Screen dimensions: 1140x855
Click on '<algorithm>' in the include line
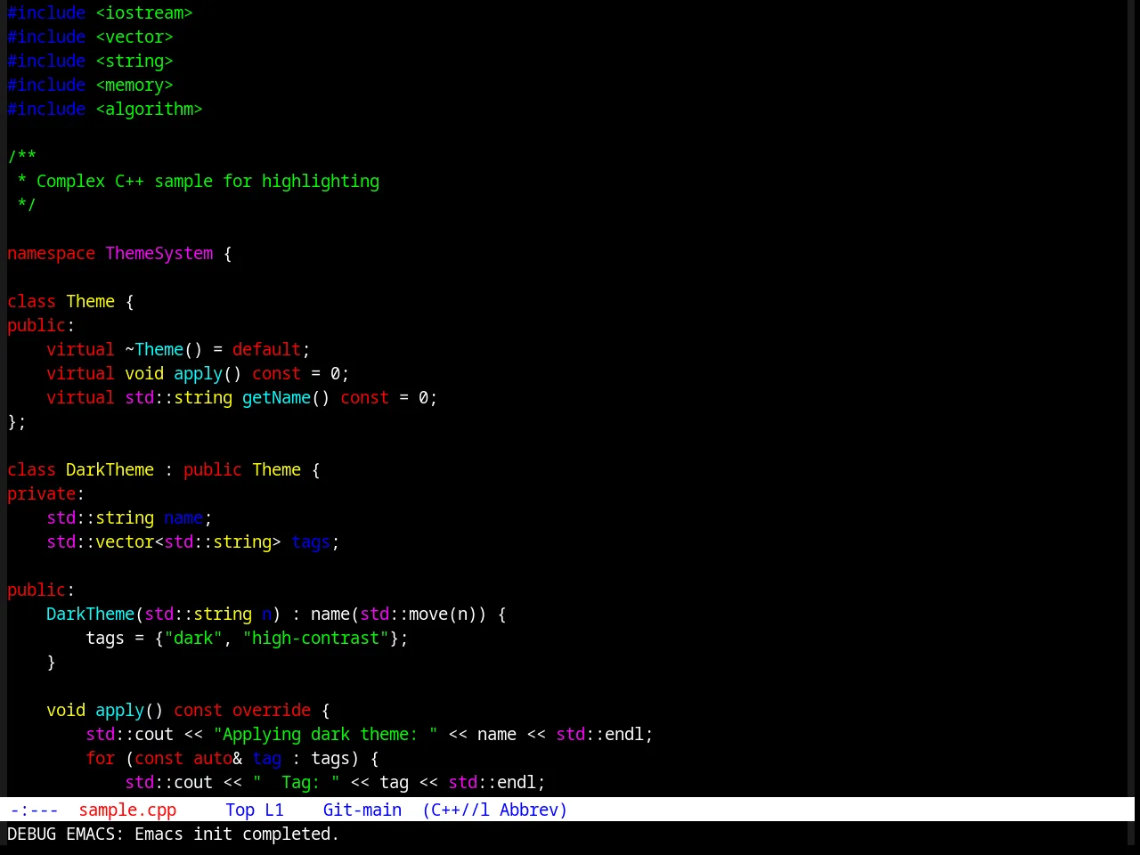150,109
